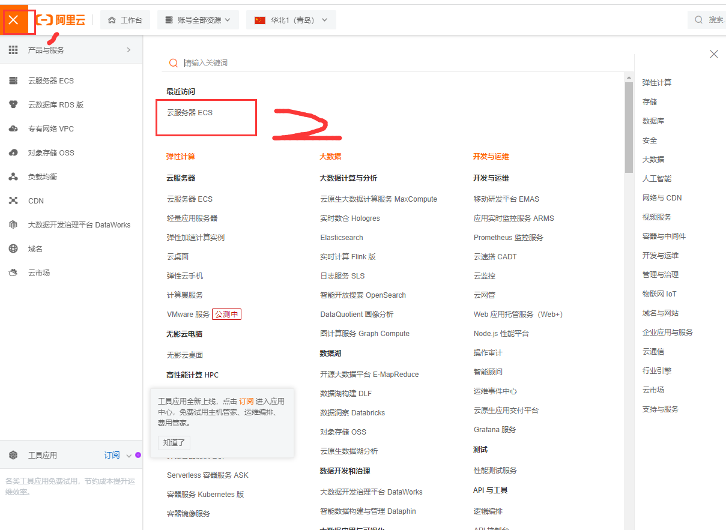The image size is (726, 530).
Task: Jump to 存储 category
Action: tap(650, 101)
